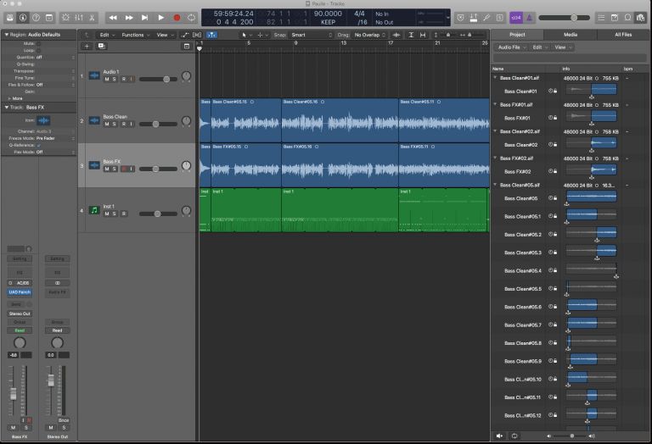
Task: Mute the Bass Clean track
Action: (x=107, y=124)
